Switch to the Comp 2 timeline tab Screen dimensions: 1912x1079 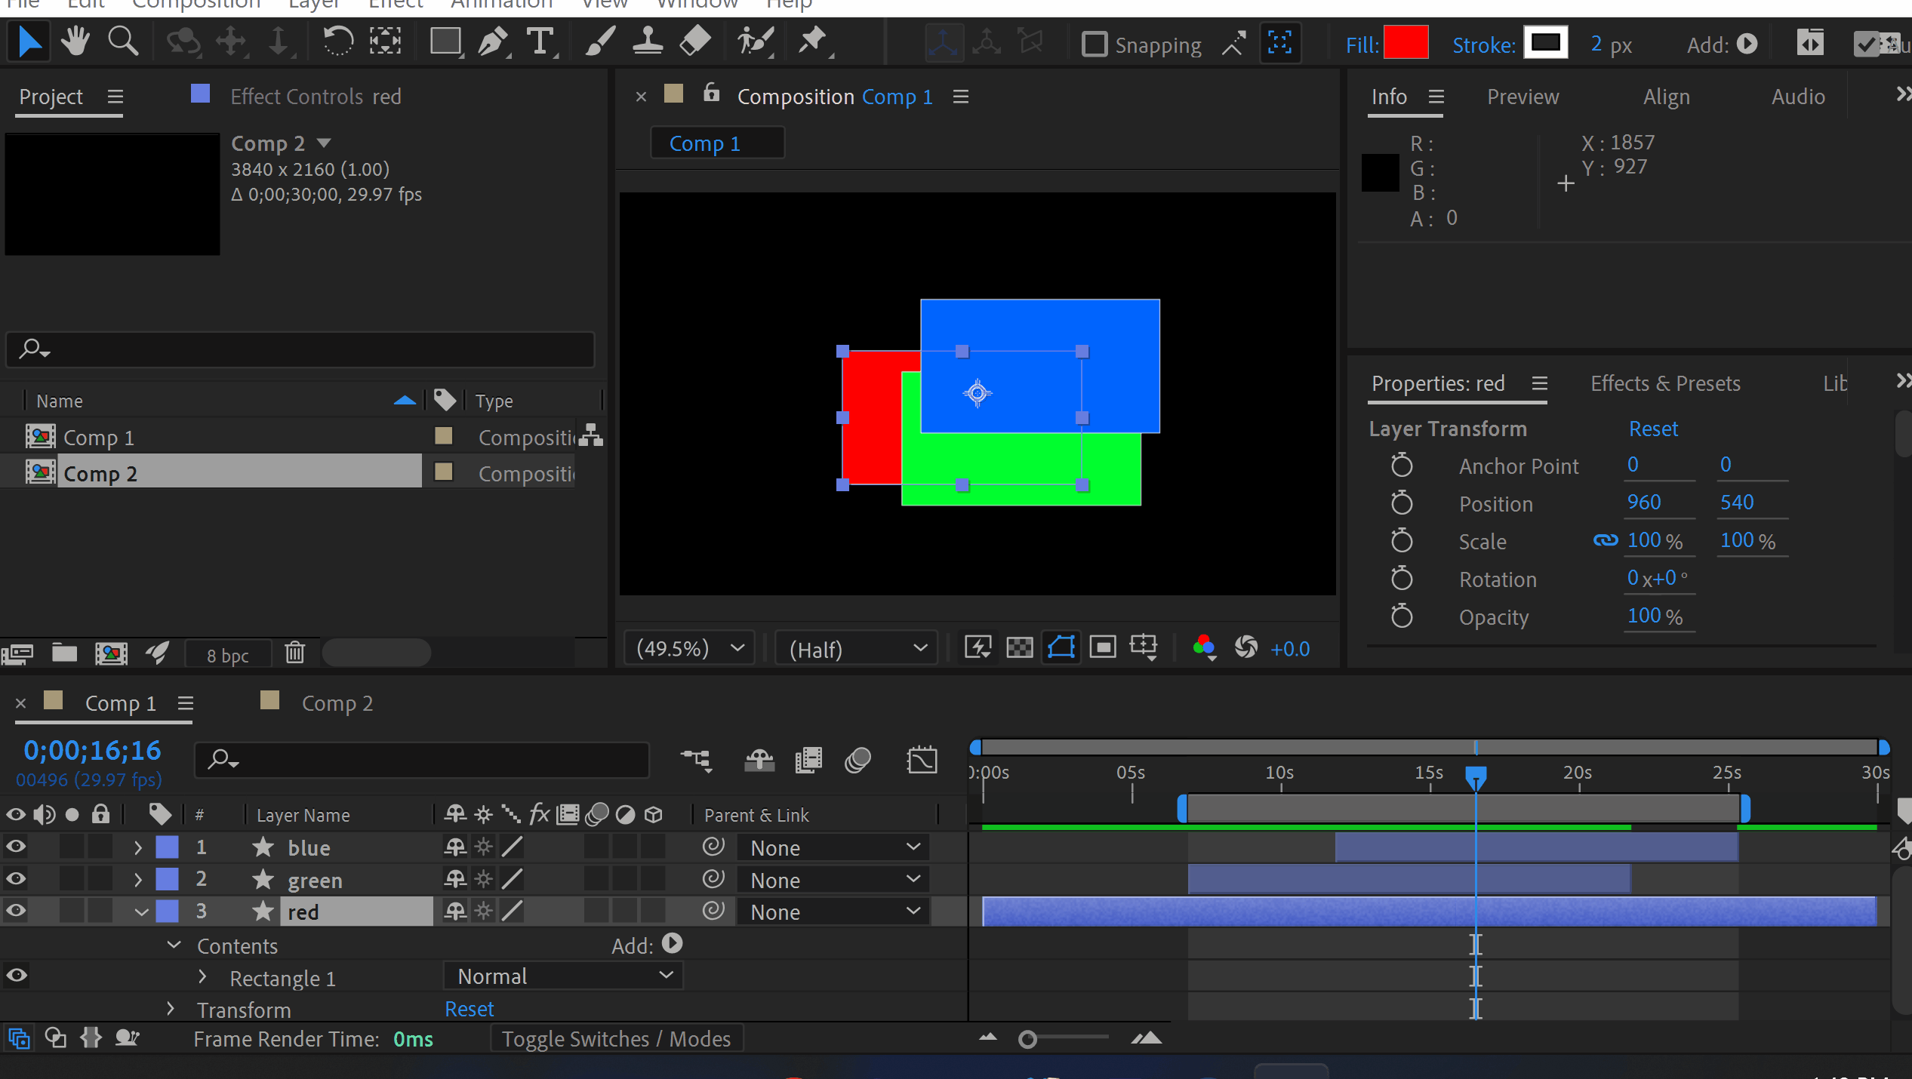(x=337, y=703)
